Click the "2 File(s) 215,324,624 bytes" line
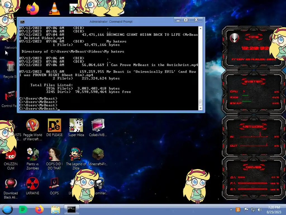The width and height of the screenshot is (286, 215). point(86,78)
